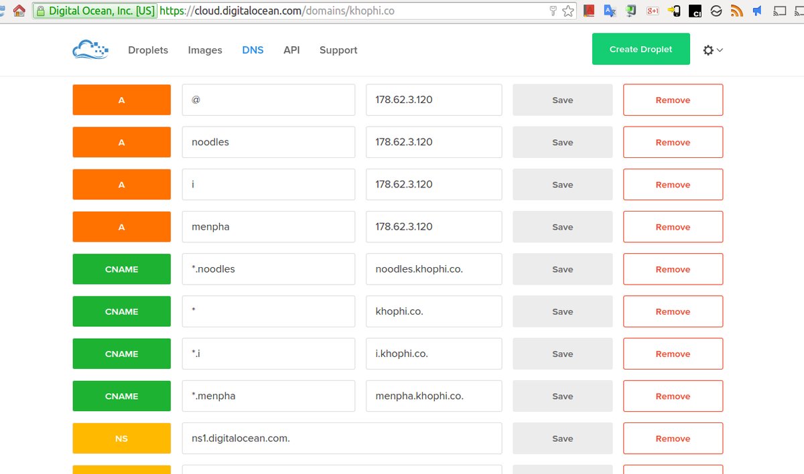Click the DigitalOcean cloud logo
The width and height of the screenshot is (804, 474).
[x=90, y=50]
